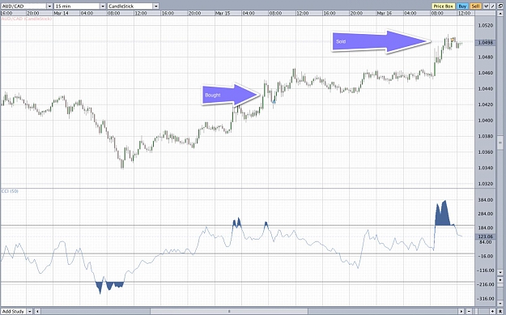Click the detach chart icon at top right
This screenshot has height=315, width=506.
point(500,6)
